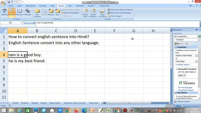Open the Mark sheet tab
Viewport: 201px width, 113px height.
[x=94, y=103]
